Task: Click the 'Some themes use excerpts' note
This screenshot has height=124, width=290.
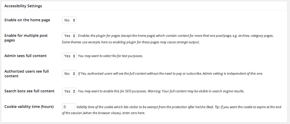Action: [x=130, y=42]
